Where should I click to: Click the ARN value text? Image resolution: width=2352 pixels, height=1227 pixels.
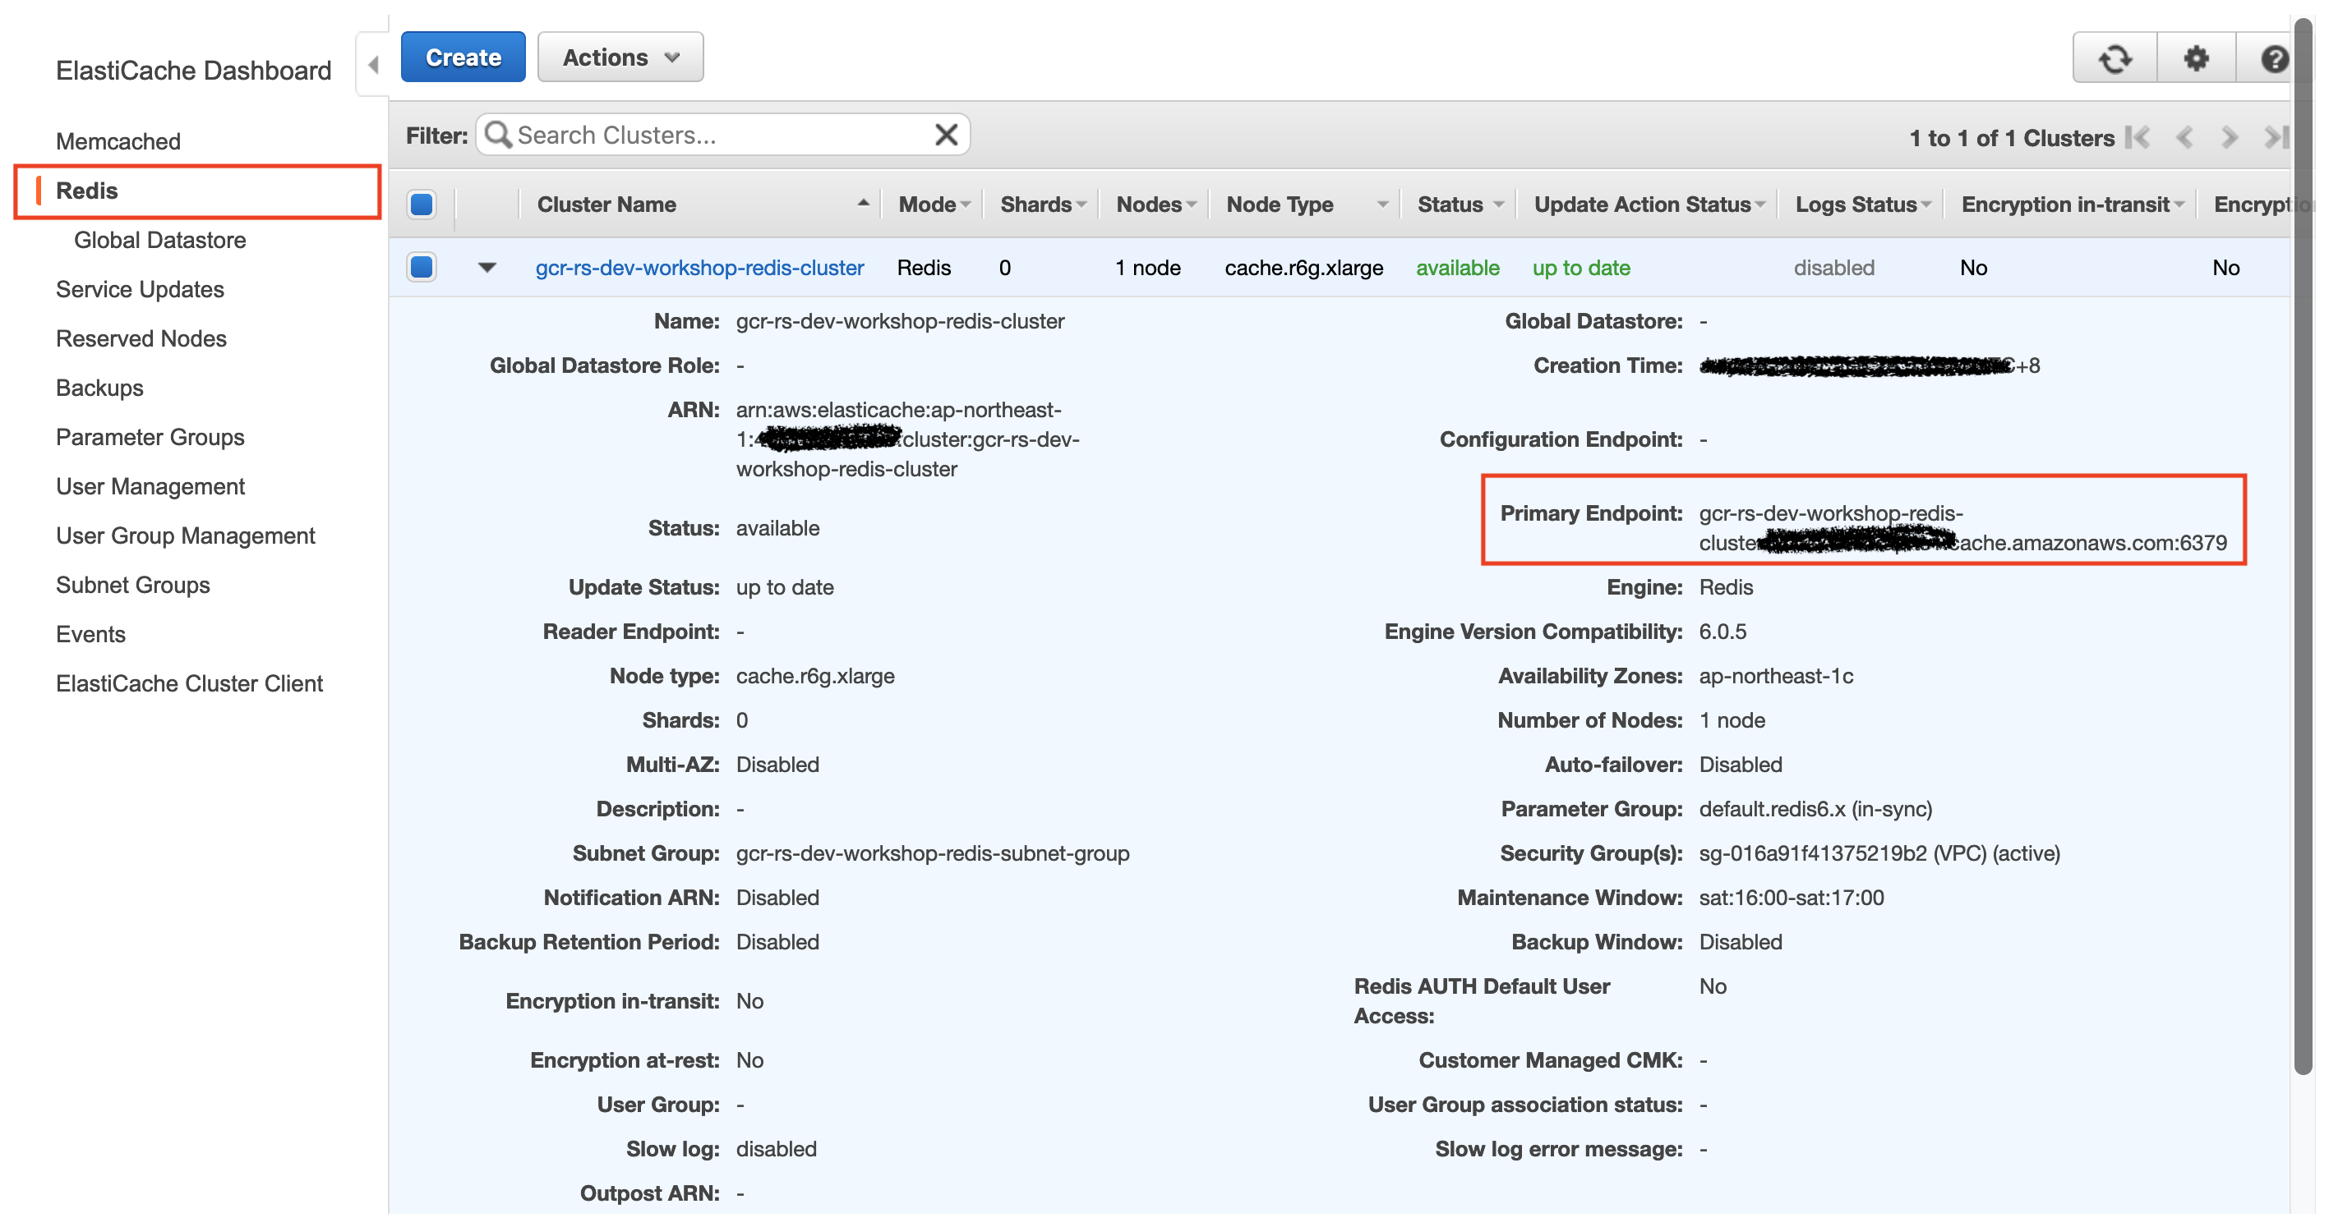907,439
